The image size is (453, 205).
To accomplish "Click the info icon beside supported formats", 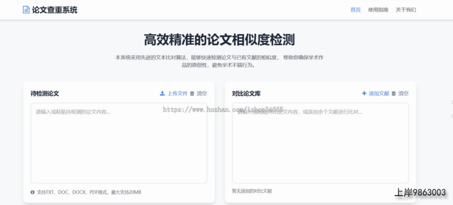I will pyautogui.click(x=32, y=192).
